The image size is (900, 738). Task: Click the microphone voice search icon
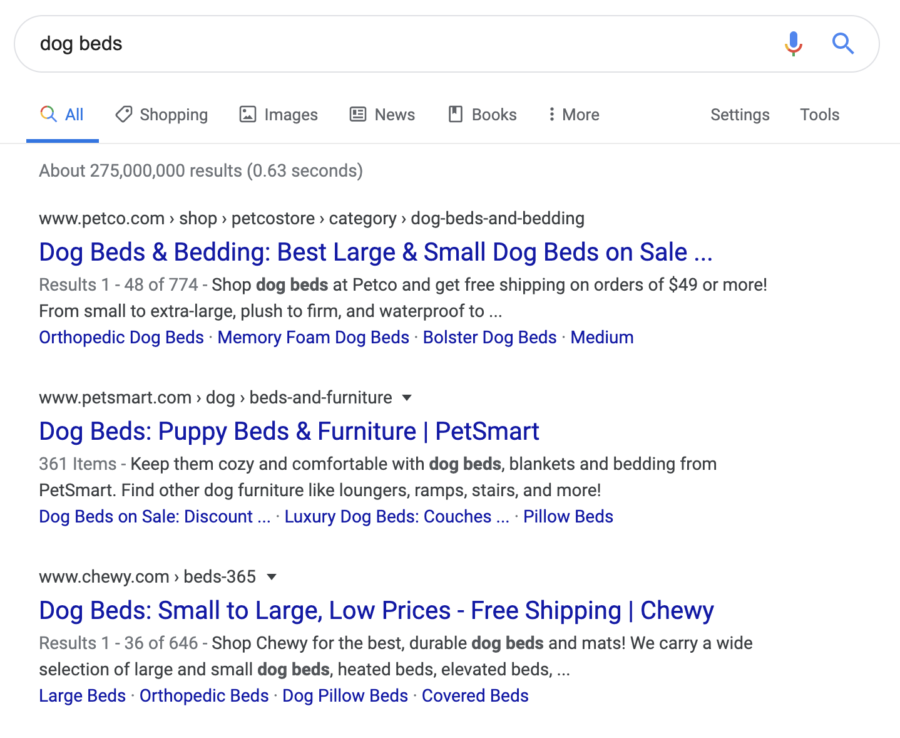tap(793, 44)
